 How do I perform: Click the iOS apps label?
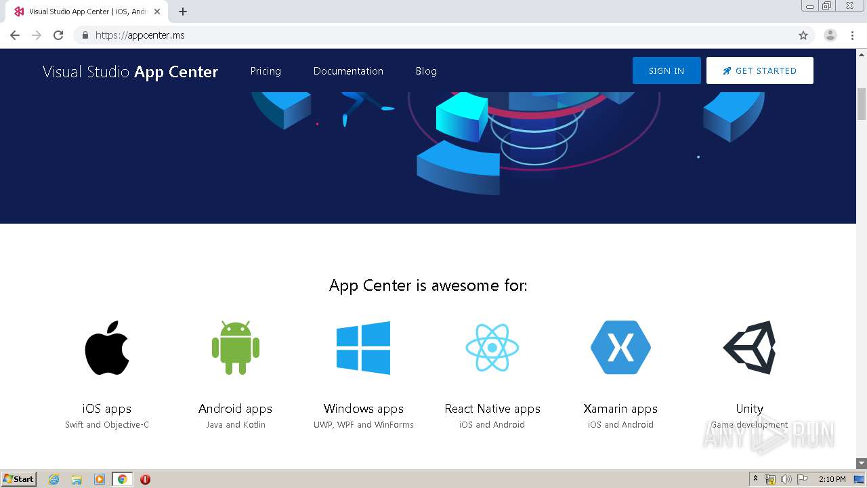coord(107,409)
